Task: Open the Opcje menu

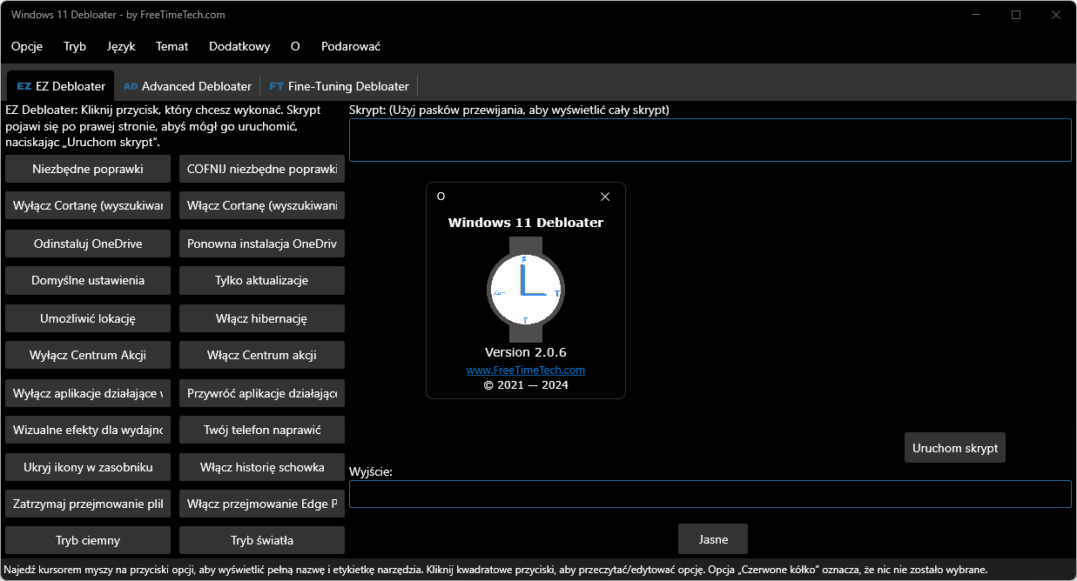Action: pyautogui.click(x=27, y=46)
